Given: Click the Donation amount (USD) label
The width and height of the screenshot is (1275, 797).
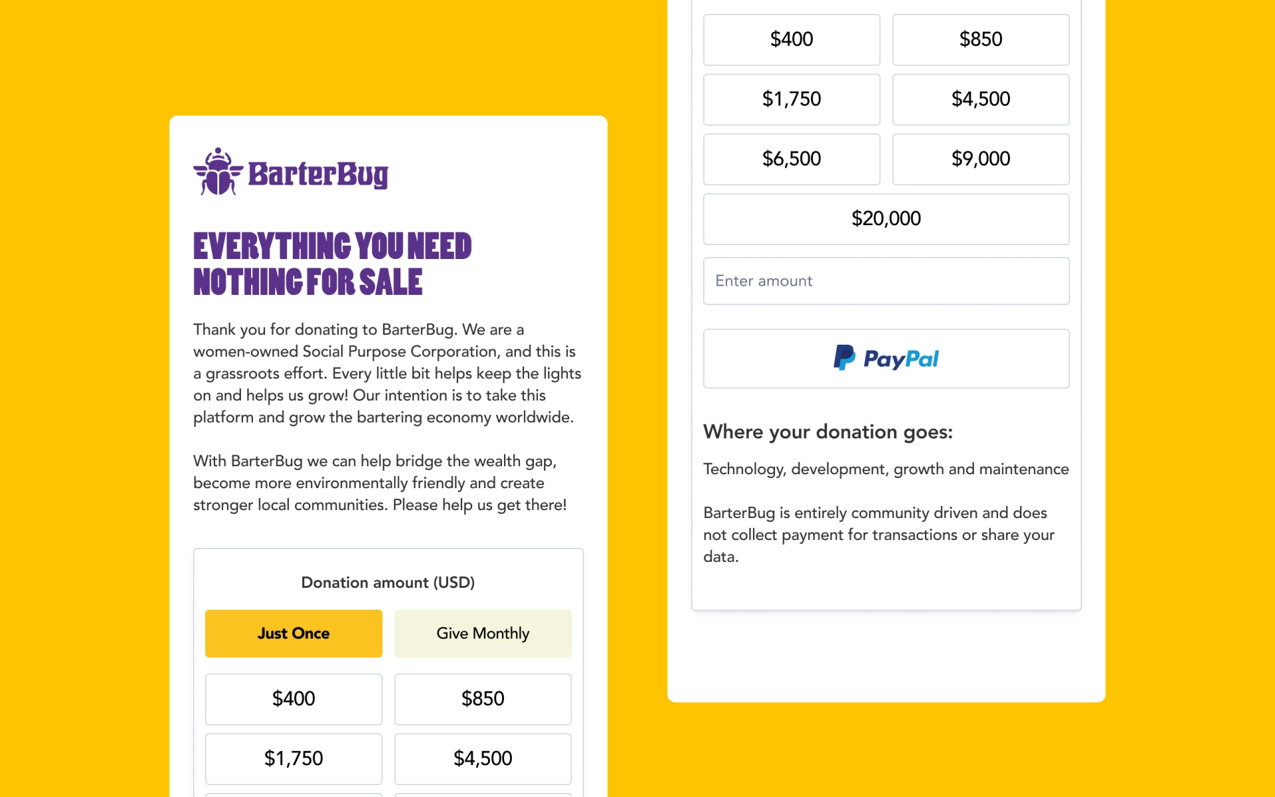Looking at the screenshot, I should click(388, 582).
